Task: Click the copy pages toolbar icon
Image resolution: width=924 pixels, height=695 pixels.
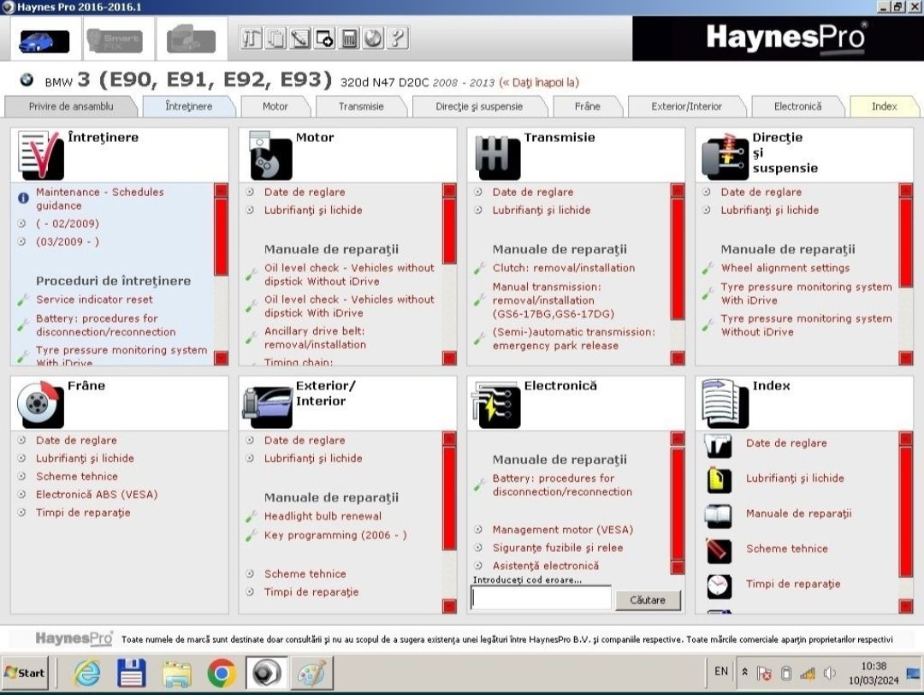Action: pyautogui.click(x=275, y=39)
